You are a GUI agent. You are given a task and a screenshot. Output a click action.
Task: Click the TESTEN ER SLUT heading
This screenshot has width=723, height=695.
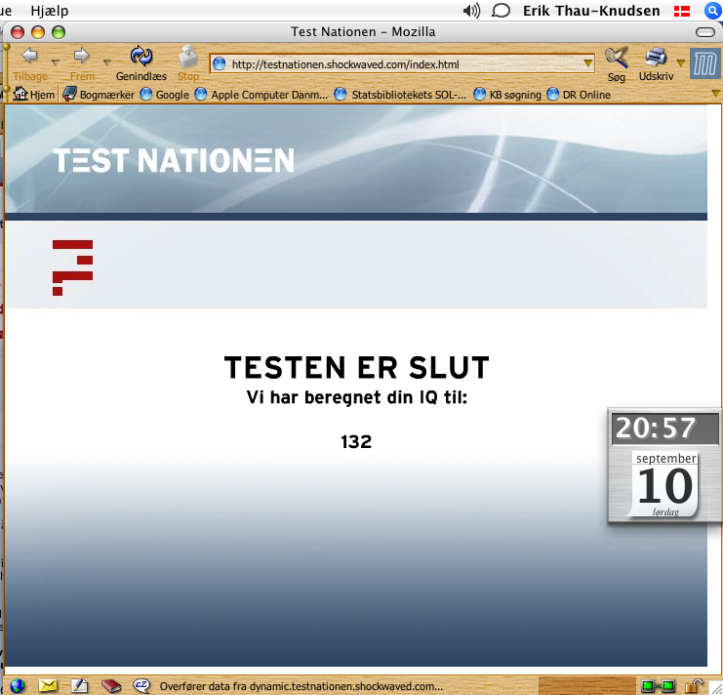click(356, 368)
